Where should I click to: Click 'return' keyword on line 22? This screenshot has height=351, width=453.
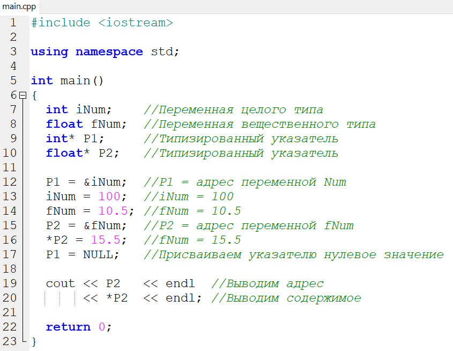tap(68, 327)
